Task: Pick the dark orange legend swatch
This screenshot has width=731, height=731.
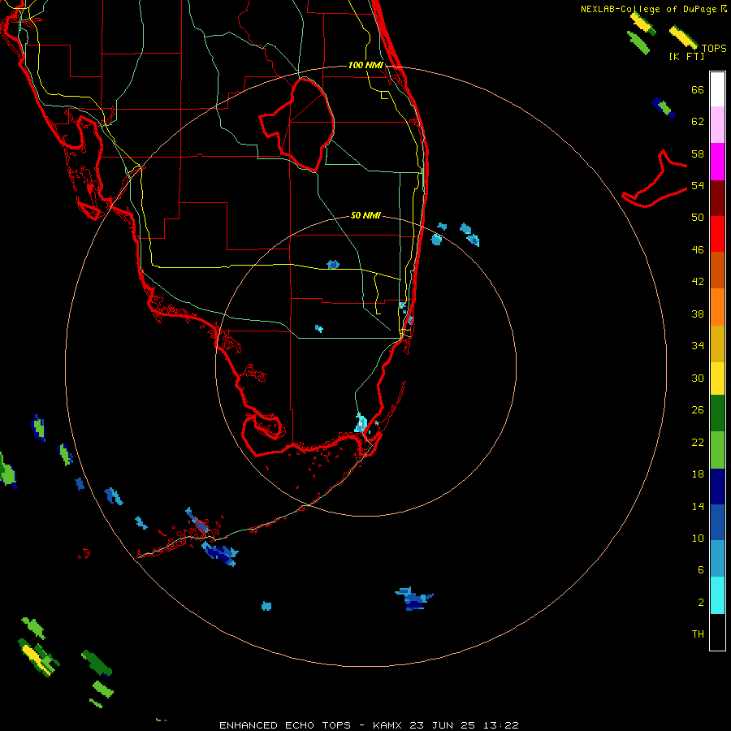Action: pyautogui.click(x=717, y=270)
